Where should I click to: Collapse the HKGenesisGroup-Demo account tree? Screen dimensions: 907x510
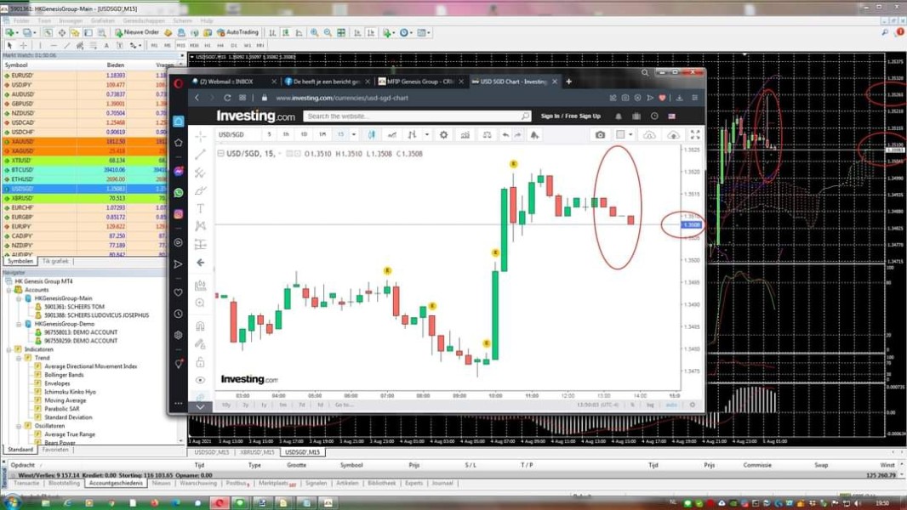[x=19, y=324]
